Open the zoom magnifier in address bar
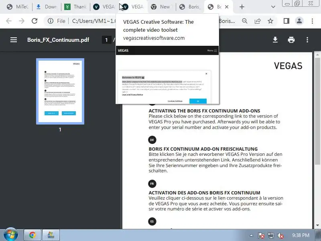321x241 pixels. click(245, 21)
